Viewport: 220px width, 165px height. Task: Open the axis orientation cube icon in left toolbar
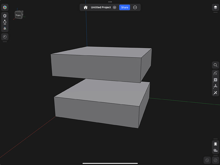[x=5, y=28]
